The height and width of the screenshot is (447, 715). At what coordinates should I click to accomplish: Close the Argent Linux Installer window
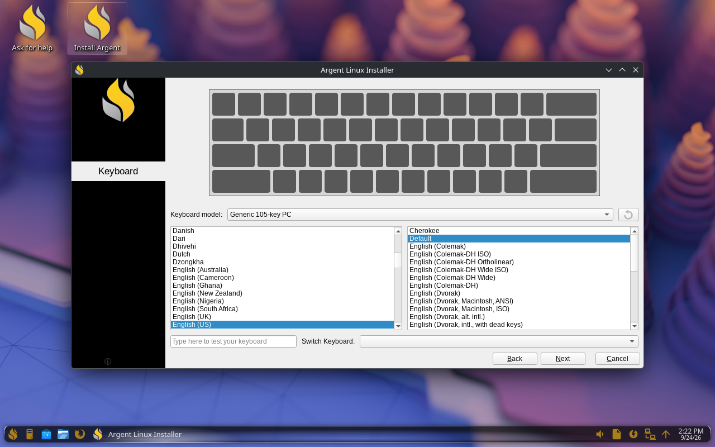636,70
